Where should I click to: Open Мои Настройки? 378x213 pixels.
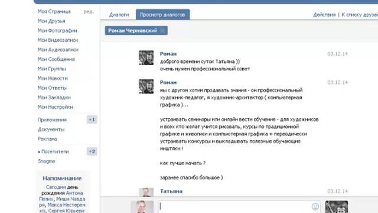(55, 107)
